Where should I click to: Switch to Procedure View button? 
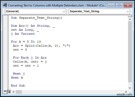(x=5, y=92)
